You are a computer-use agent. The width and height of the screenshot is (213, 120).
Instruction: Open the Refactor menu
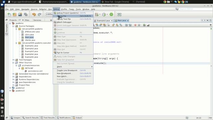coord(43,9)
